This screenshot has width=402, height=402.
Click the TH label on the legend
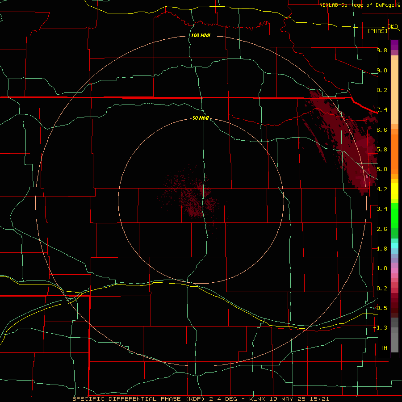click(384, 348)
